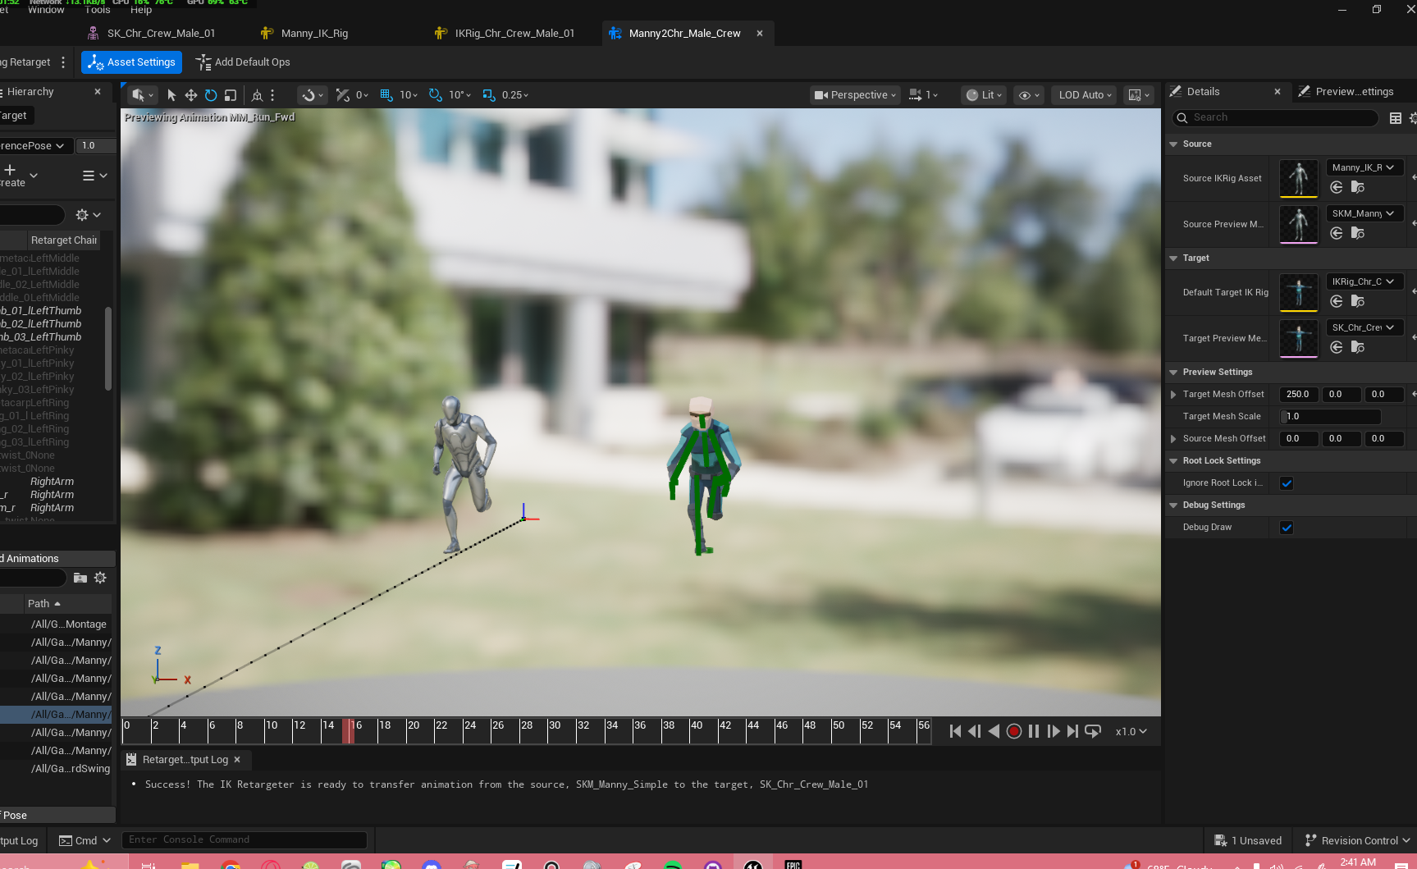Click the Asset Settings button
The image size is (1417, 869).
(x=131, y=62)
